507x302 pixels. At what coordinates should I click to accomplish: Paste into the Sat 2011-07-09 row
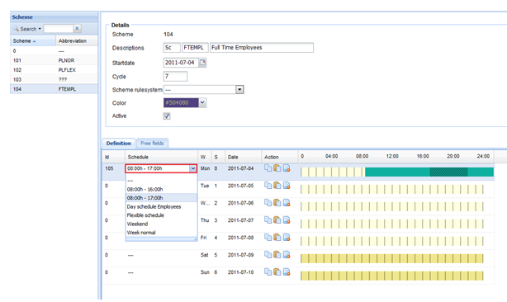(277, 255)
